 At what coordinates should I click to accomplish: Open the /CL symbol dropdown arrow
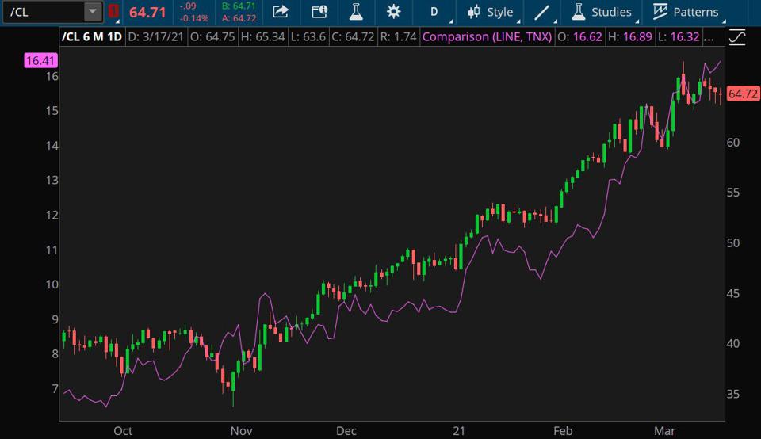pos(93,12)
